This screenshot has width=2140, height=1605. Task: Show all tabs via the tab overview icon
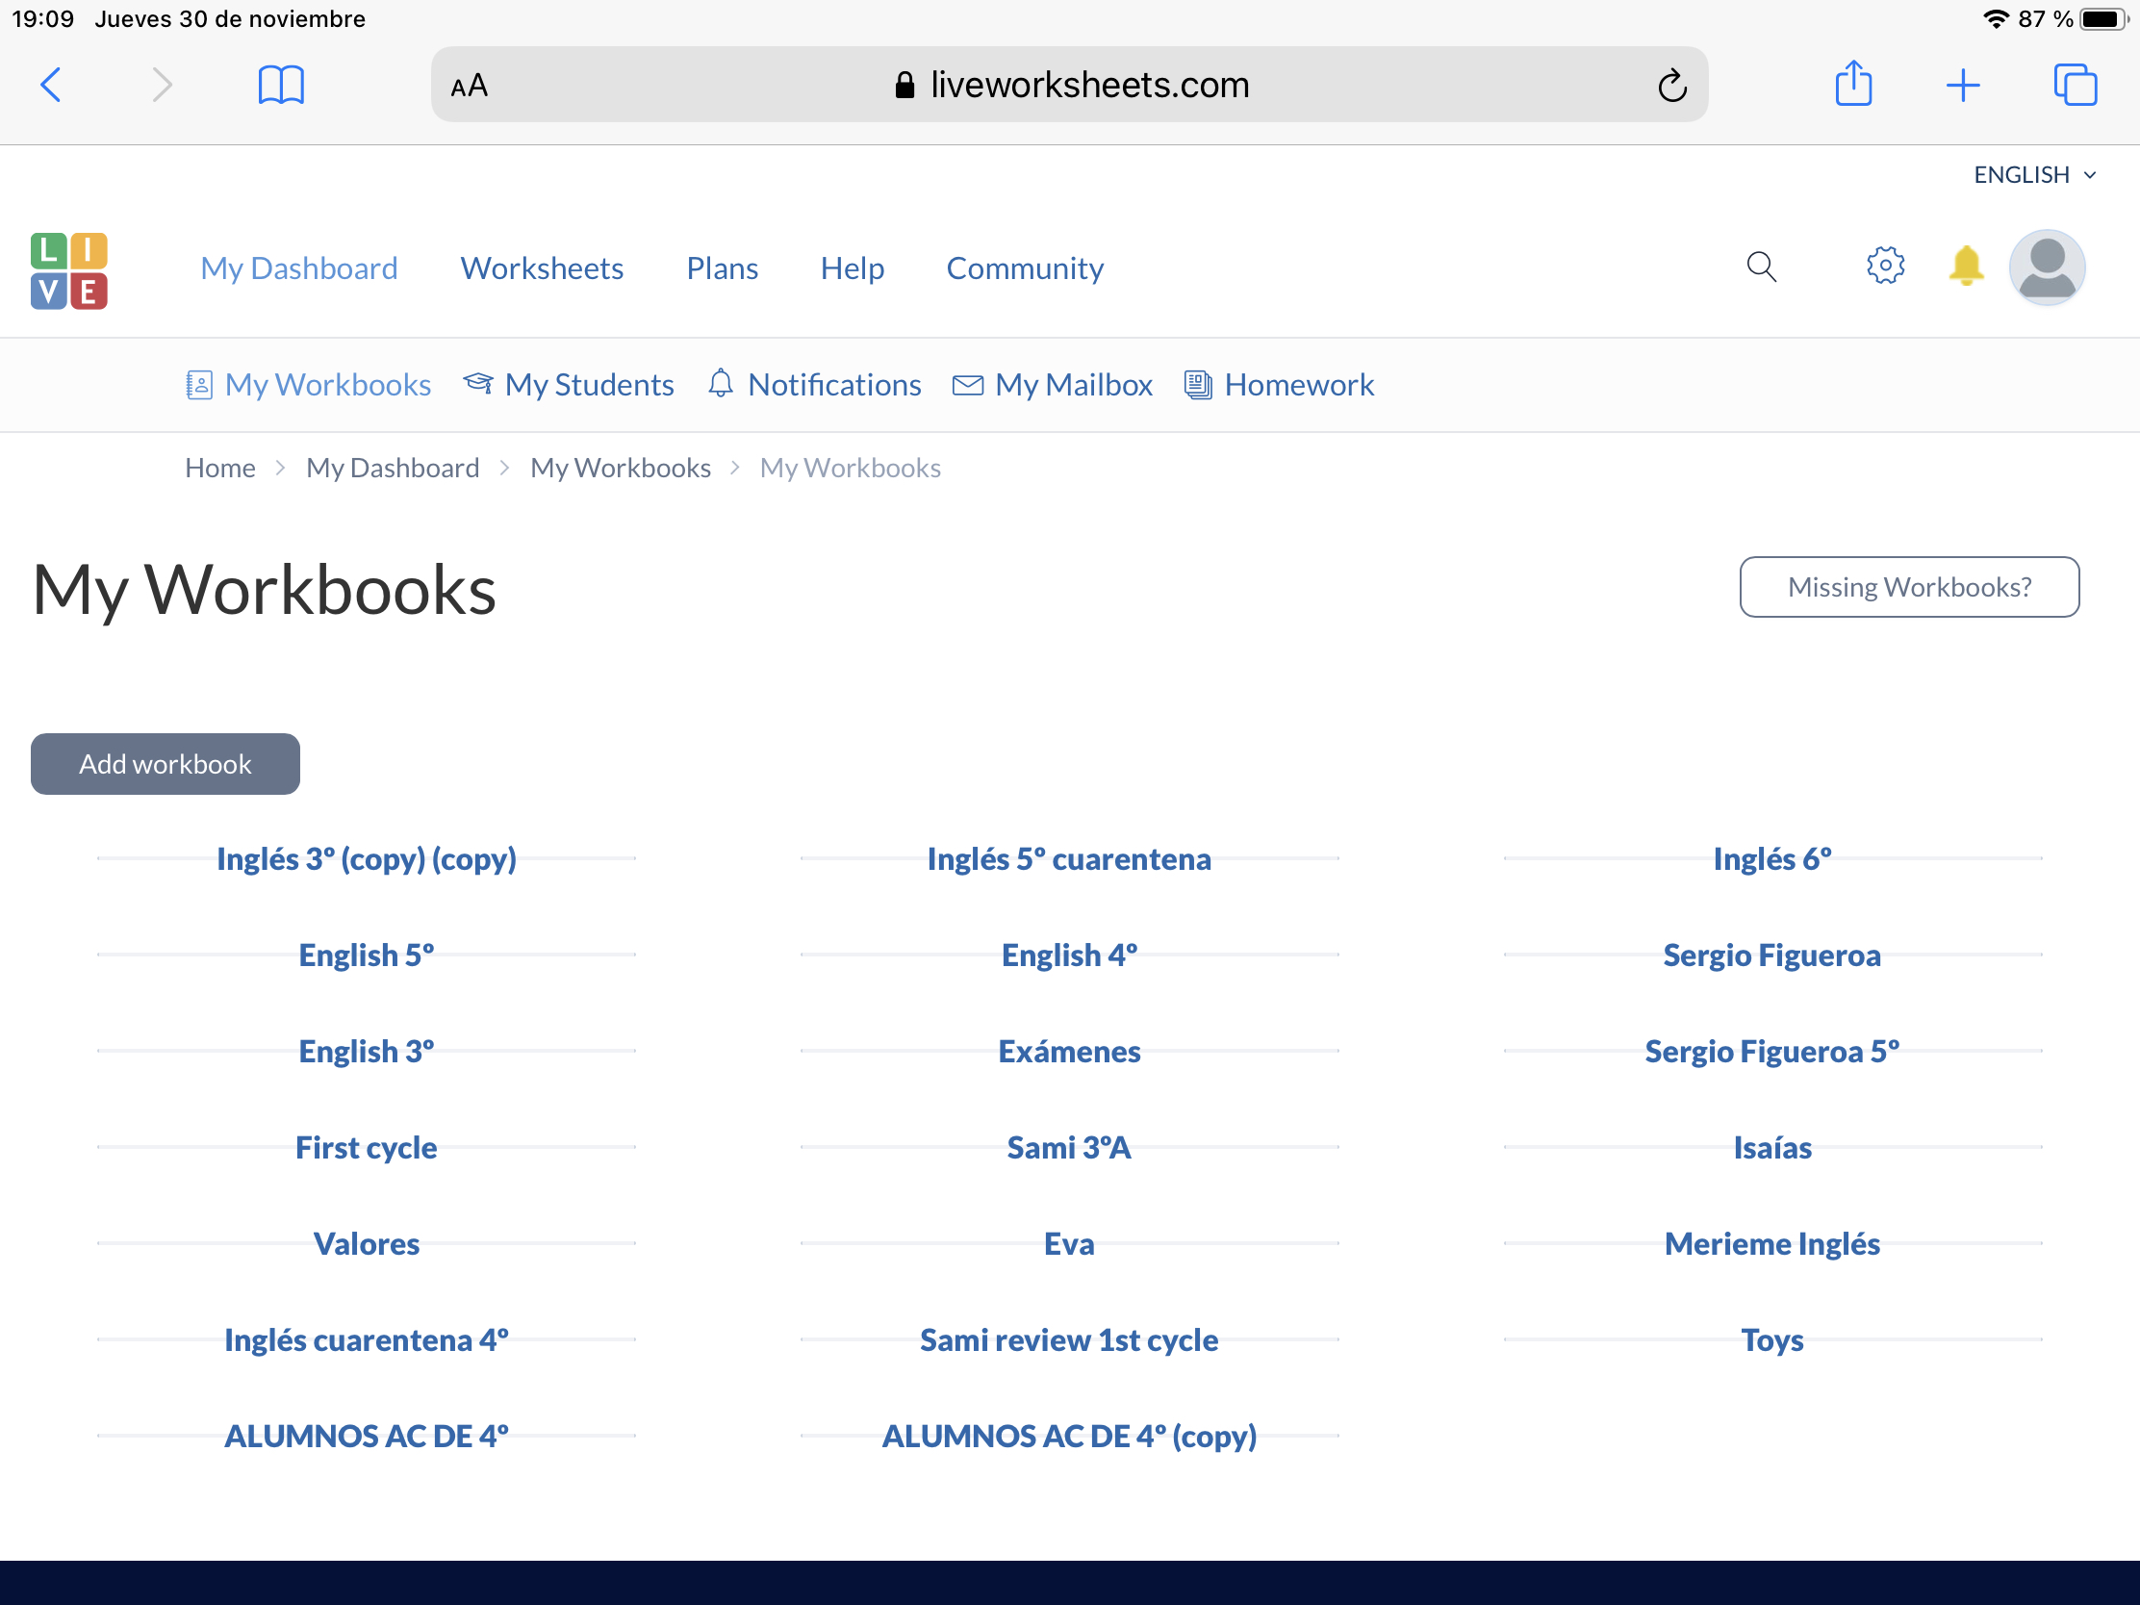[x=2075, y=85]
